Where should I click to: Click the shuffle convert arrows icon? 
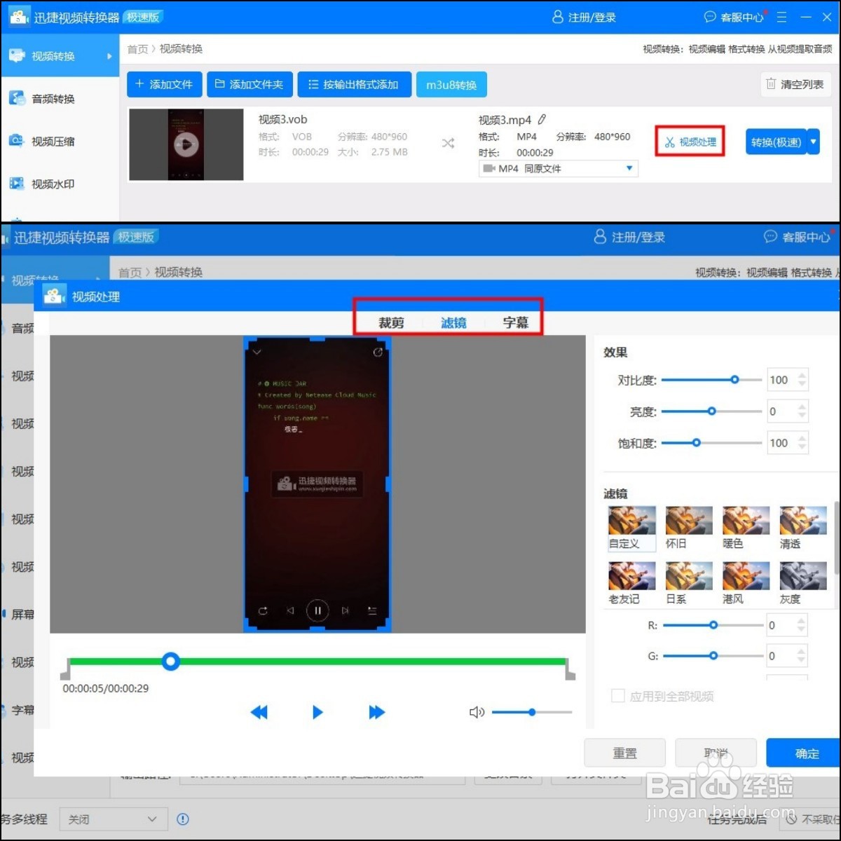click(x=448, y=144)
